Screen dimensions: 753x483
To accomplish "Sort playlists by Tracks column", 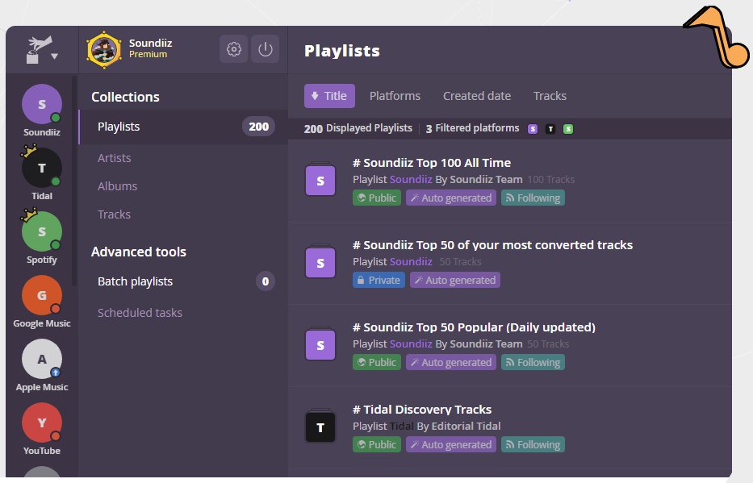I will click(550, 96).
